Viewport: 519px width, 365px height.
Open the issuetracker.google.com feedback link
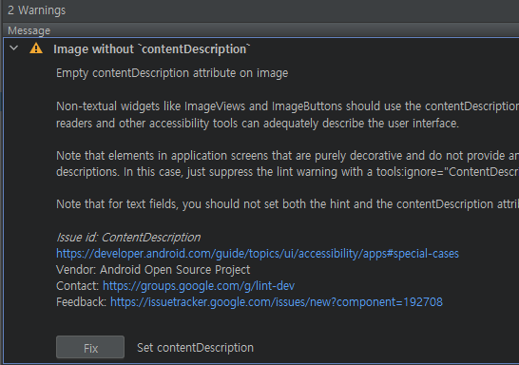pyautogui.click(x=277, y=302)
